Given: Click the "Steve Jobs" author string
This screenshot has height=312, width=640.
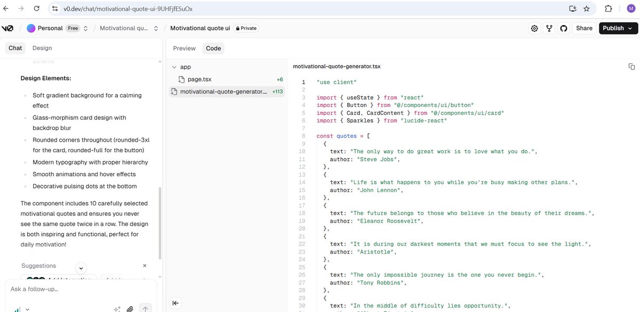Looking at the screenshot, I should (x=377, y=159).
